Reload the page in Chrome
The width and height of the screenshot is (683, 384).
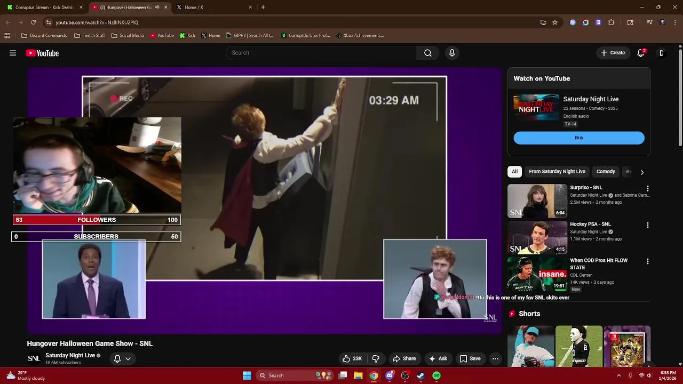[33, 22]
